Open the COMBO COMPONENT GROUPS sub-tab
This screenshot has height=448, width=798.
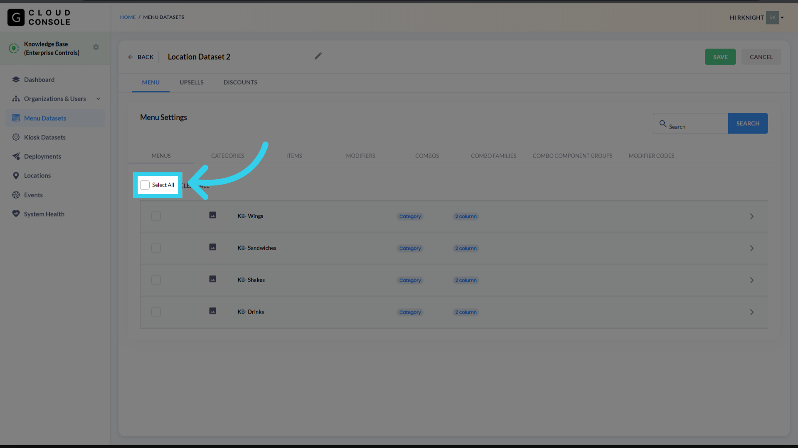coord(572,156)
